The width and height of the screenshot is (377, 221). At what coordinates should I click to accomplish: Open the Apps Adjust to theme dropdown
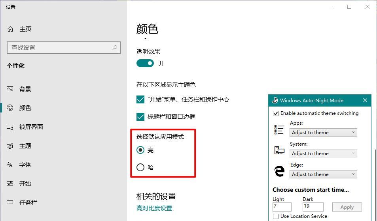click(323, 133)
